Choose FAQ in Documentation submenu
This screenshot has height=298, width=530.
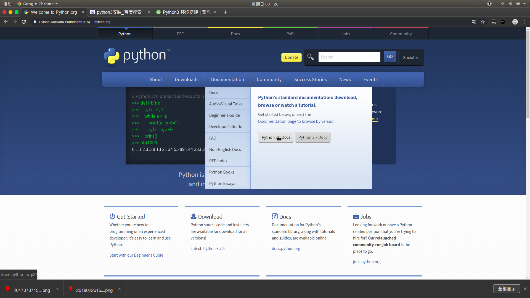point(227,138)
